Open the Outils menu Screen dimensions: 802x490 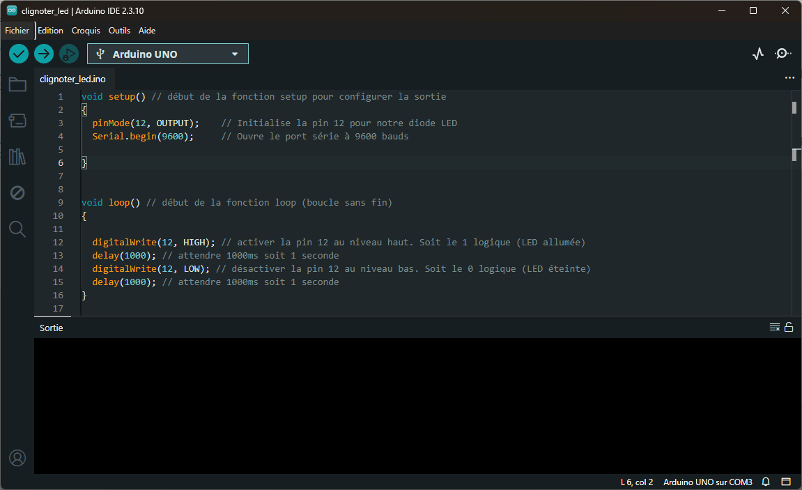119,31
